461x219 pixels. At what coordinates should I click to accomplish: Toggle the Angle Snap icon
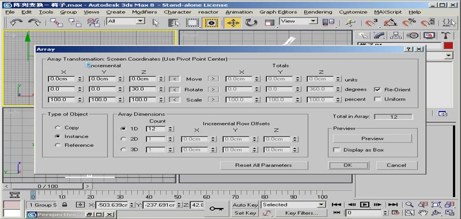pos(390,22)
